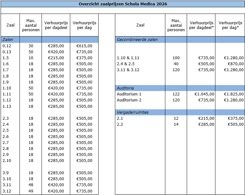Click the title 'Overzicht zaalprijzen Schola Medica 2026'
Viewport: 245px width, 195px height.
point(122,4)
